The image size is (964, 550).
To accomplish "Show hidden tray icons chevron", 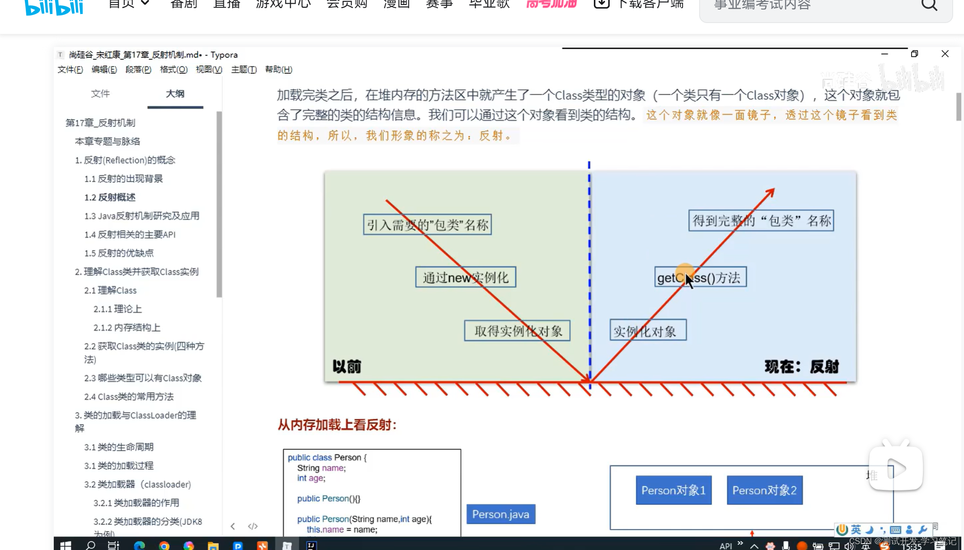I will pos(754,546).
